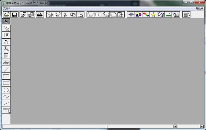
Task: Activate the zoom magnifier tool
Action: [6, 49]
